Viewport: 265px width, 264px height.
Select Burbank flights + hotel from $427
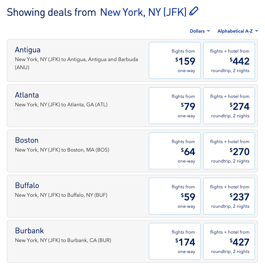point(229,241)
